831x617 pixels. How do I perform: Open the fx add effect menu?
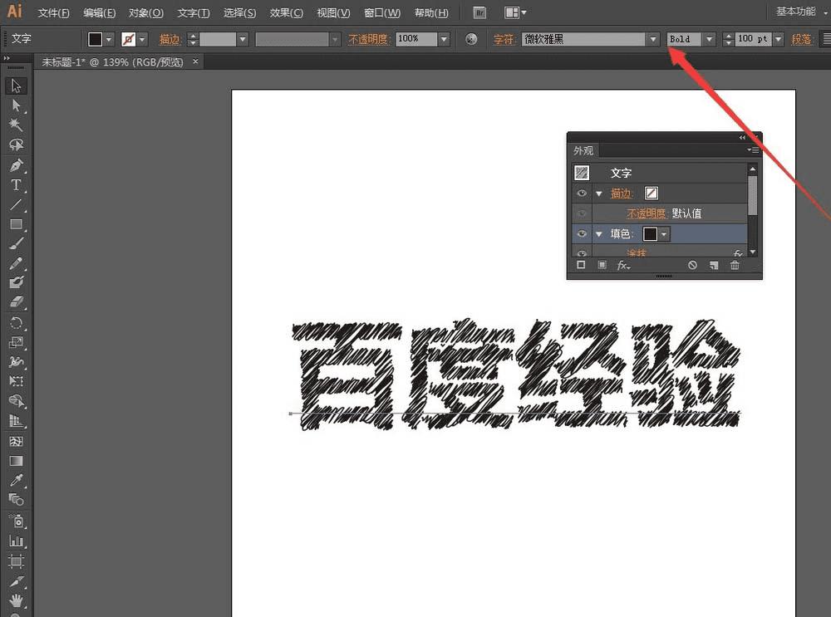pos(622,265)
